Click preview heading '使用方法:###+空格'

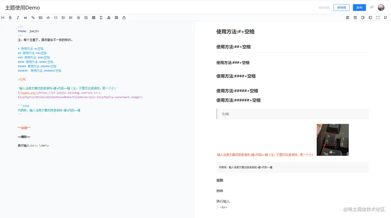point(233,63)
